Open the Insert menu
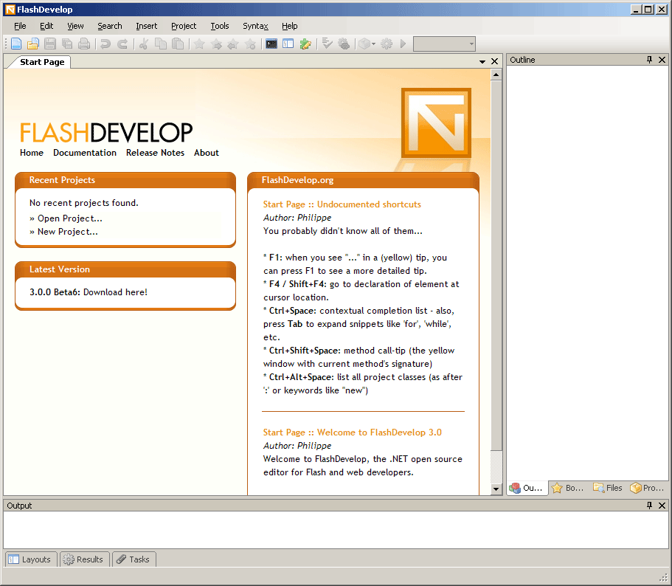This screenshot has width=672, height=586. pos(147,26)
